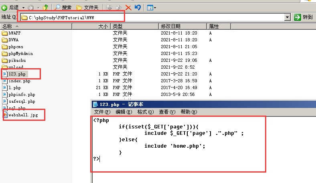
Task: Click the Back (后退) arrow icon
Action: click(x=4, y=7)
